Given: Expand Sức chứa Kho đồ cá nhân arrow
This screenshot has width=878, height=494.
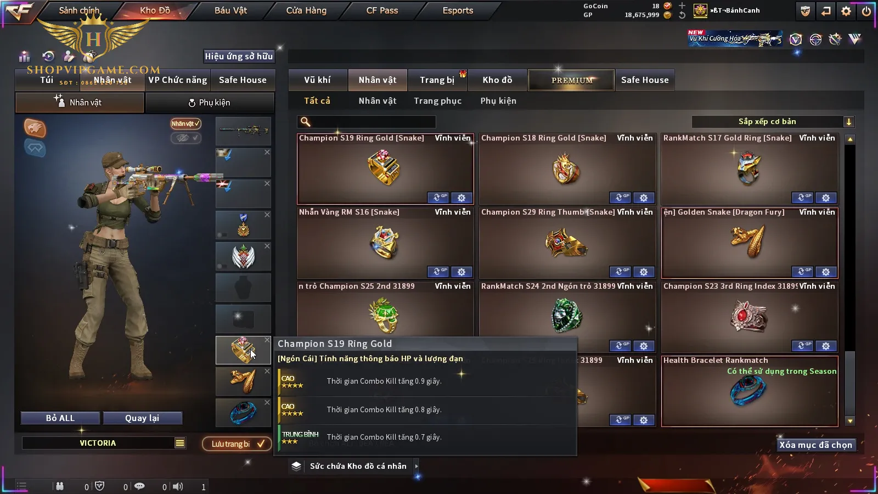Looking at the screenshot, I should [x=417, y=466].
